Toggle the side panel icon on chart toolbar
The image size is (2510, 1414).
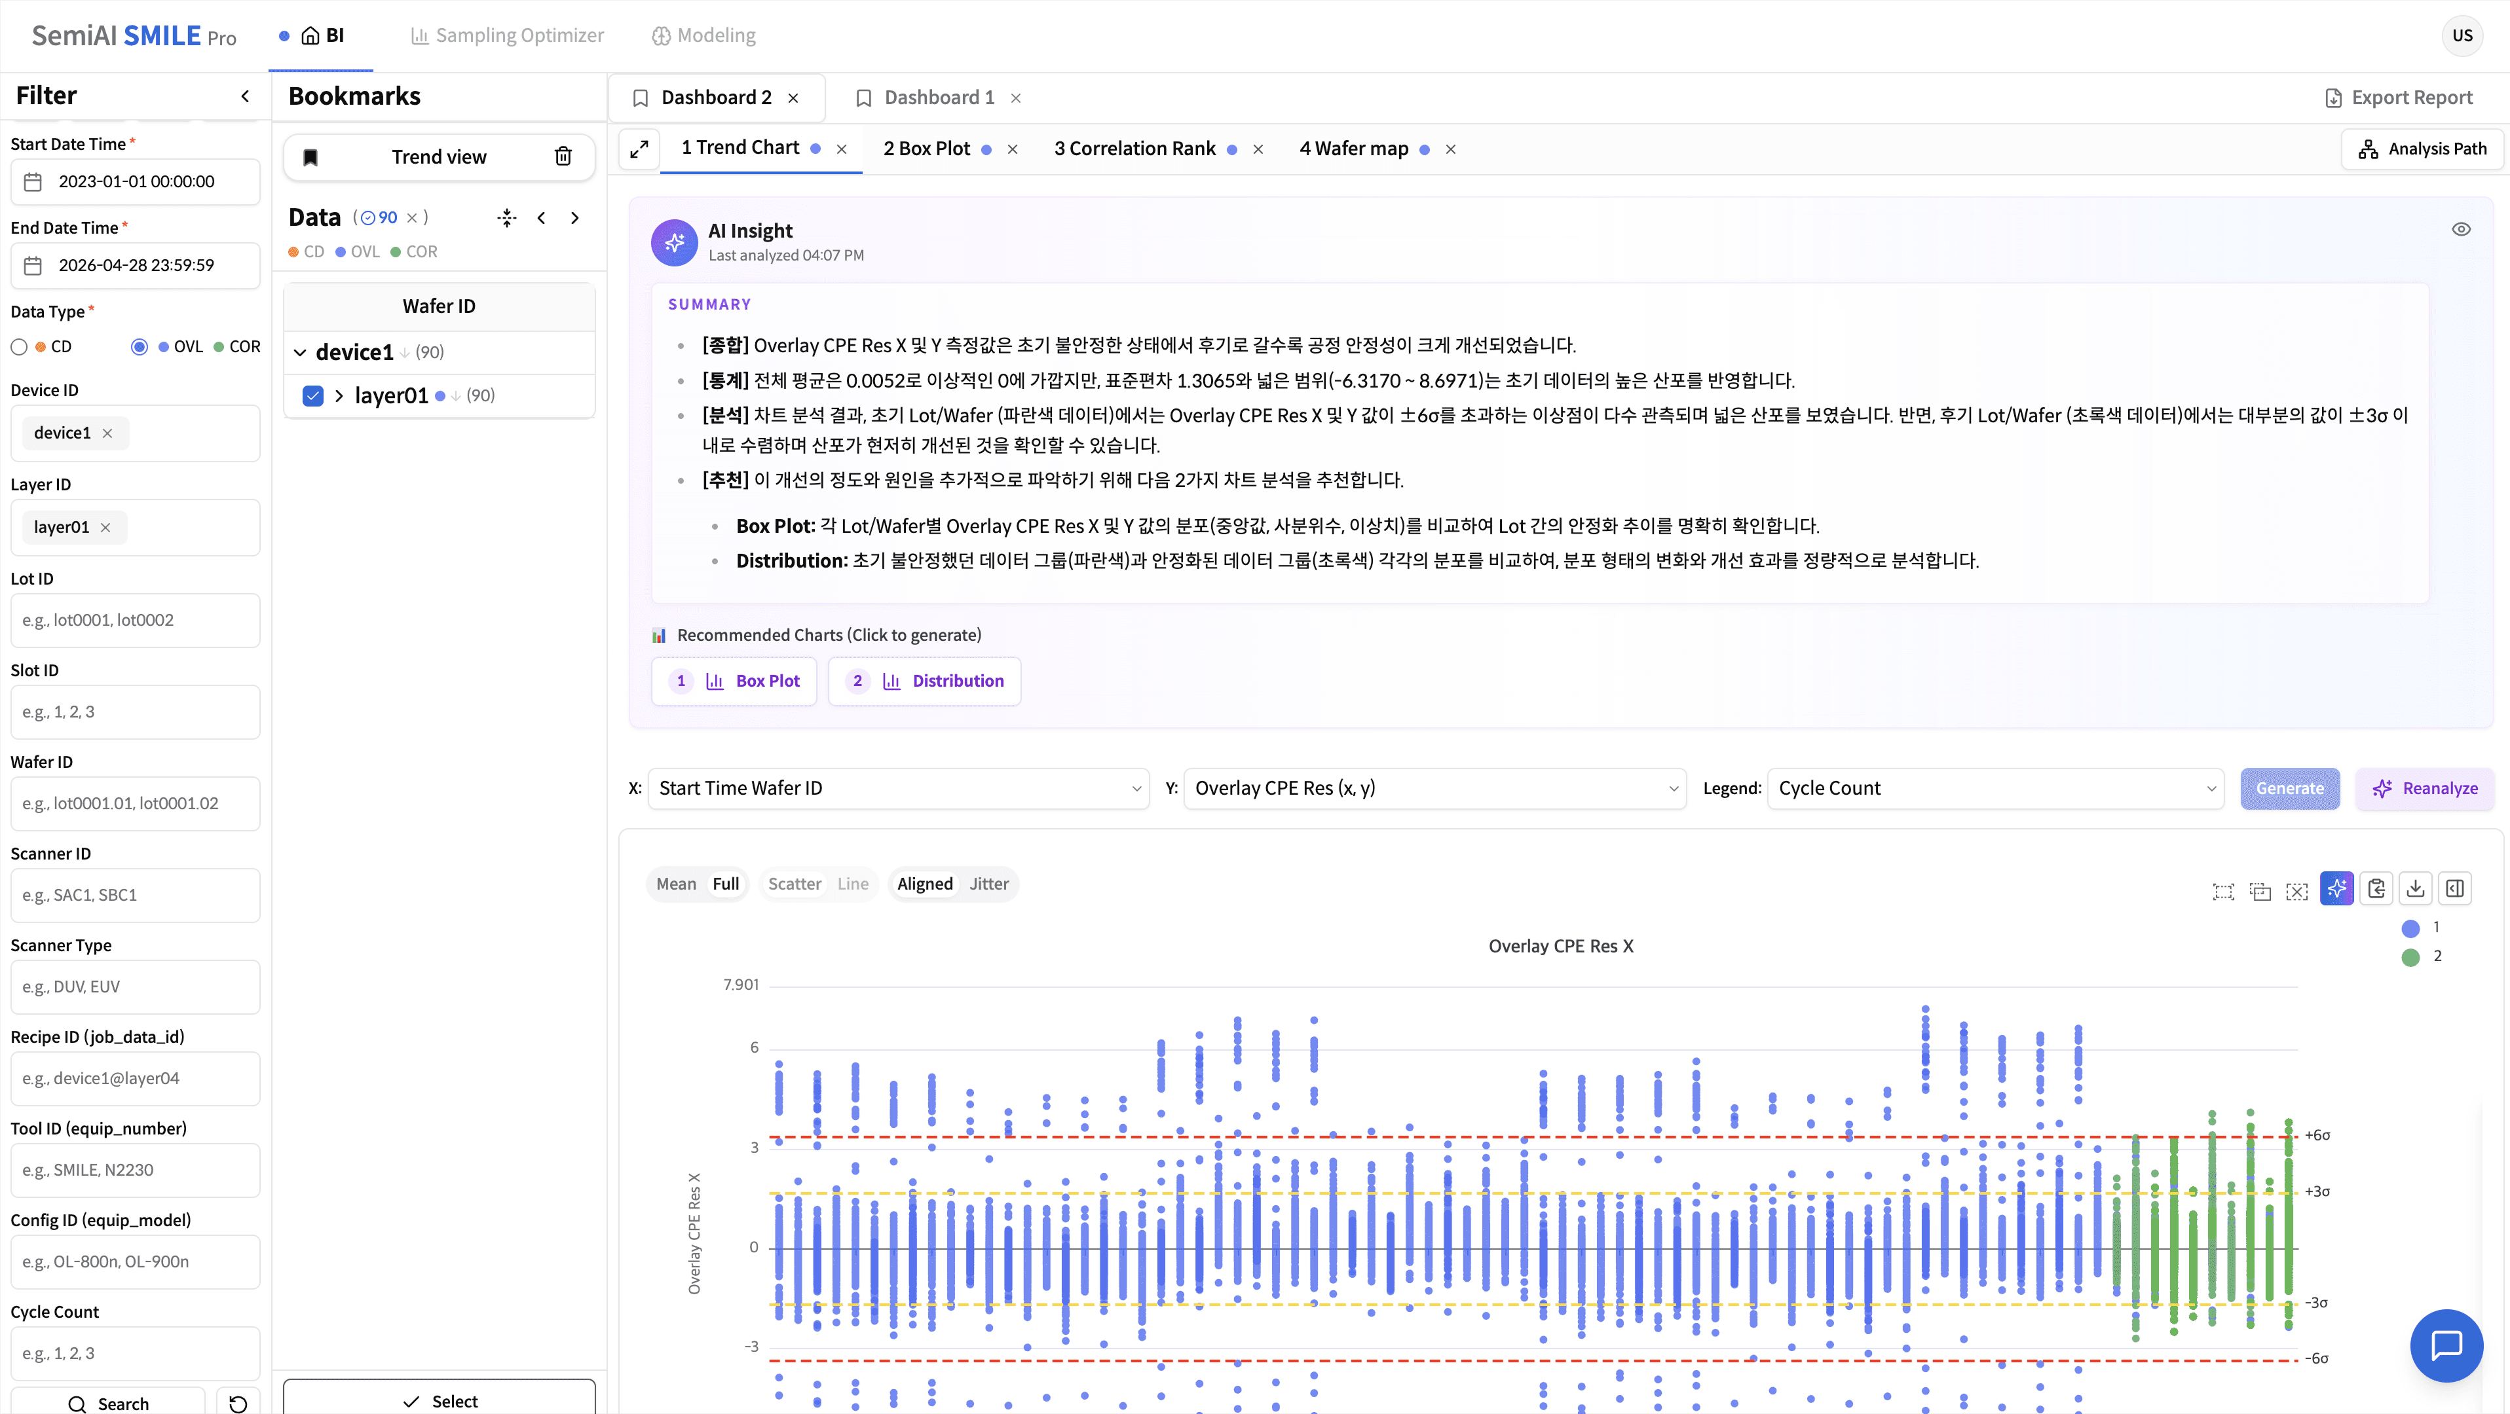(x=2456, y=888)
